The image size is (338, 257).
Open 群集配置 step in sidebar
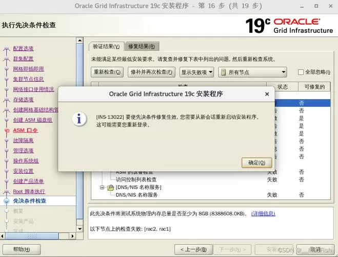23,59
